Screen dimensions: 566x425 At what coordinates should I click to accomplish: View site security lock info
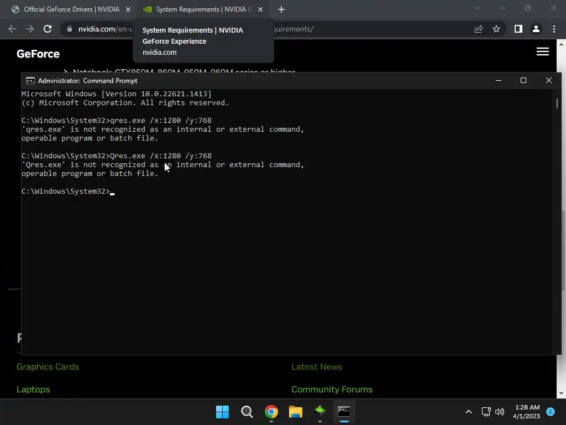(70, 29)
